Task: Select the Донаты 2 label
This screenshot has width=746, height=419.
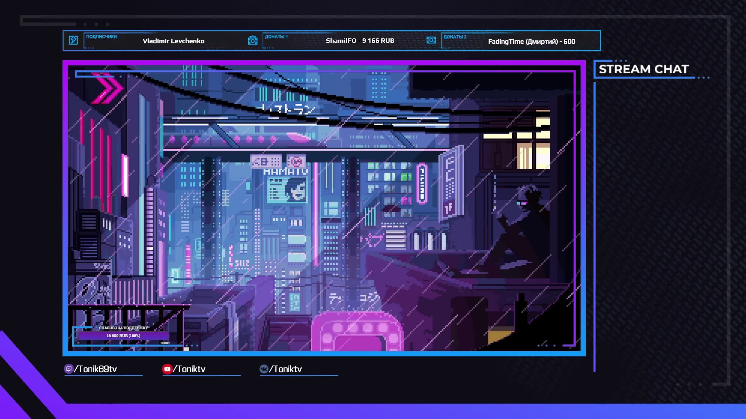Action: pyautogui.click(x=455, y=37)
